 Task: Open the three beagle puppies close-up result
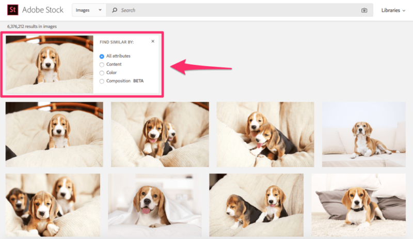[x=53, y=205]
